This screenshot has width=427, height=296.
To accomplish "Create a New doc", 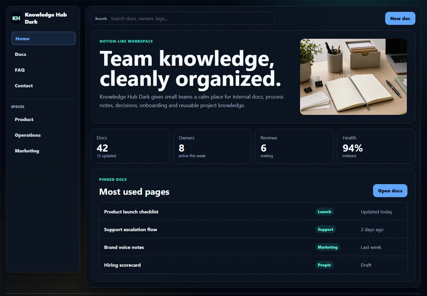I will 400,18.
